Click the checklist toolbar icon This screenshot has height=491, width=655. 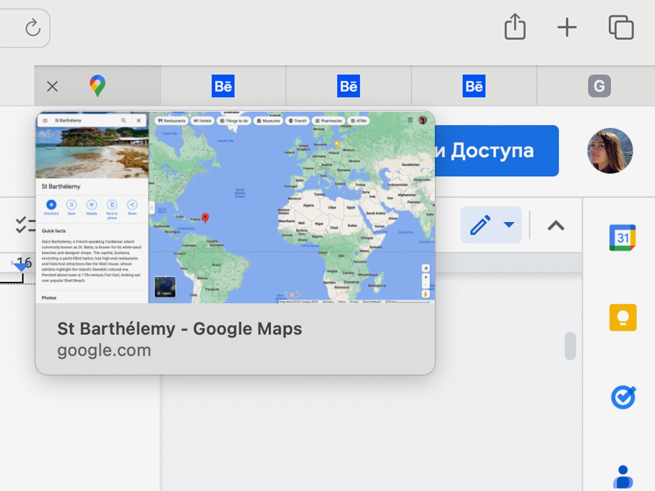[25, 225]
